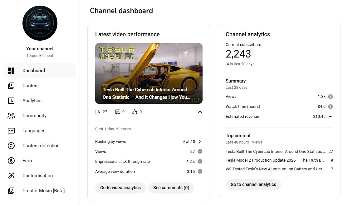This screenshot has width=348, height=206.
Task: Click the comments icon under latest video
Action: pos(117,112)
